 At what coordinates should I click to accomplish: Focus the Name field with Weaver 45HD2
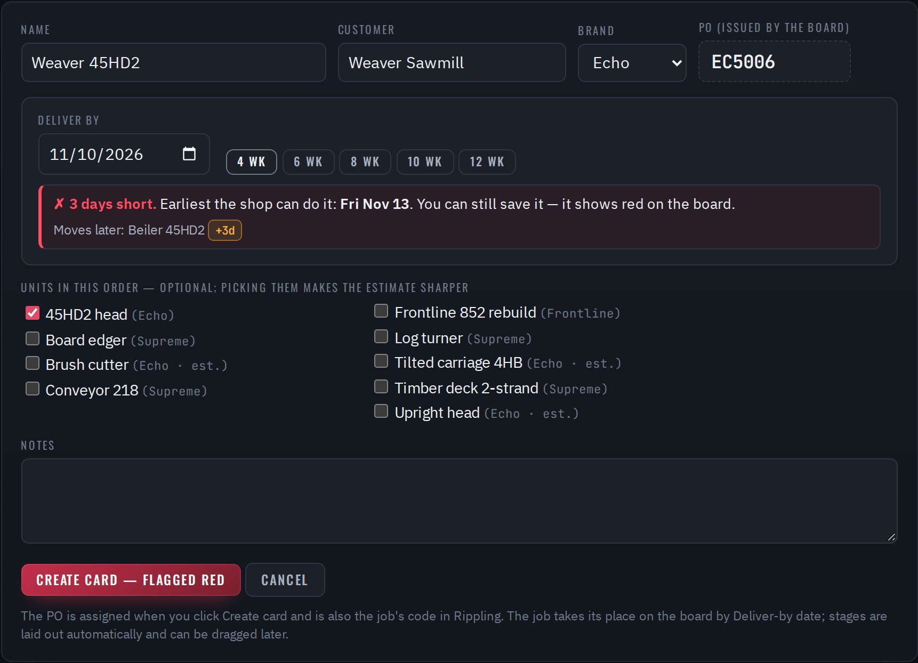173,62
